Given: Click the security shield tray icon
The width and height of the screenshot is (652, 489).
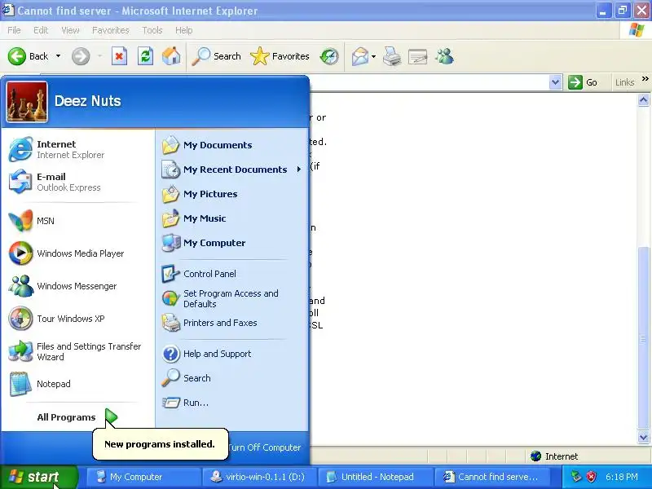Looking at the screenshot, I should point(591,477).
